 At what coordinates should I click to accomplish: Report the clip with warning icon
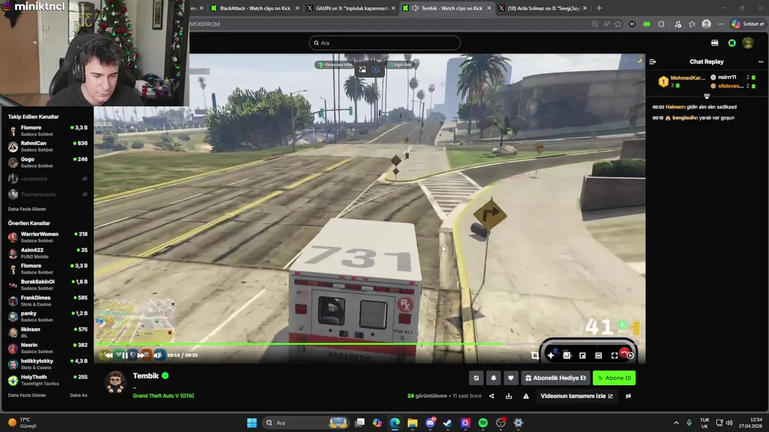coord(526,396)
